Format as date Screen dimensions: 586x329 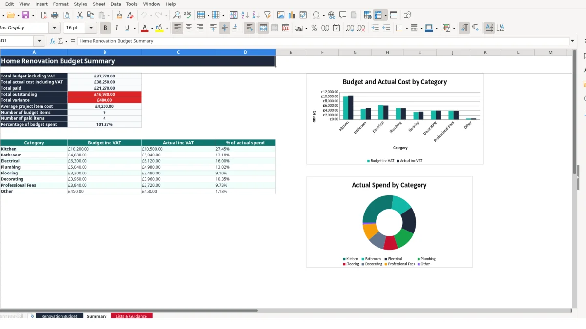(336, 28)
